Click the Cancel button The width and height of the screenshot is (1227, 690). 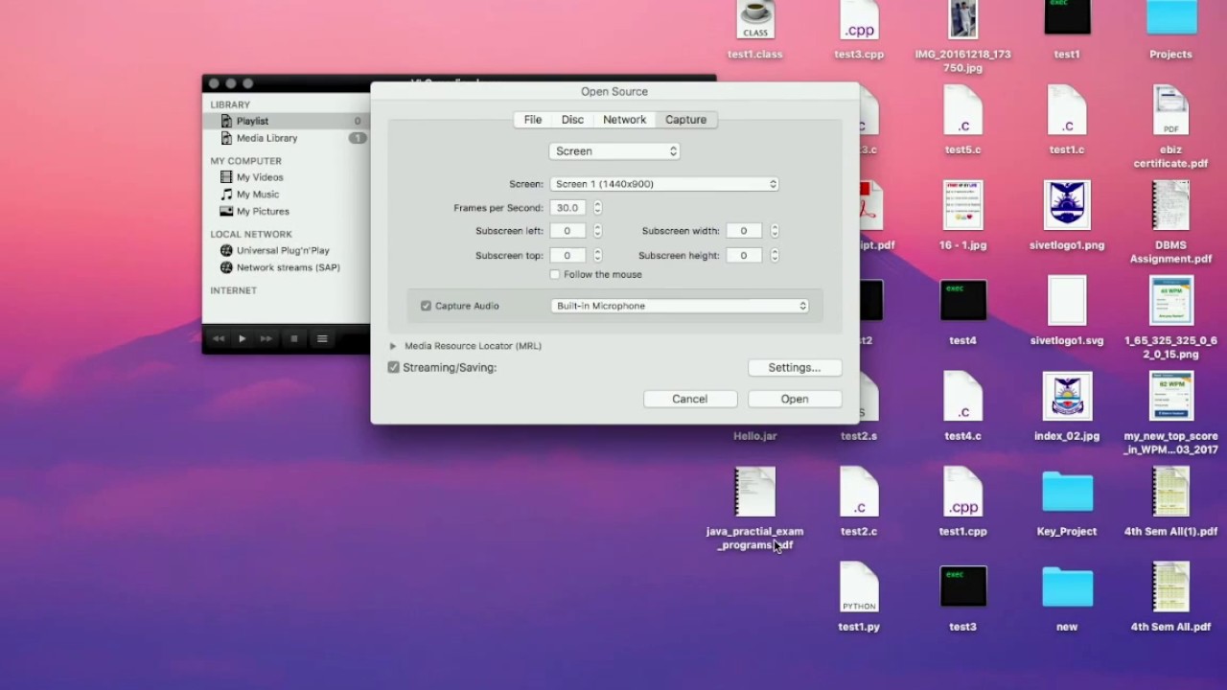coord(689,399)
